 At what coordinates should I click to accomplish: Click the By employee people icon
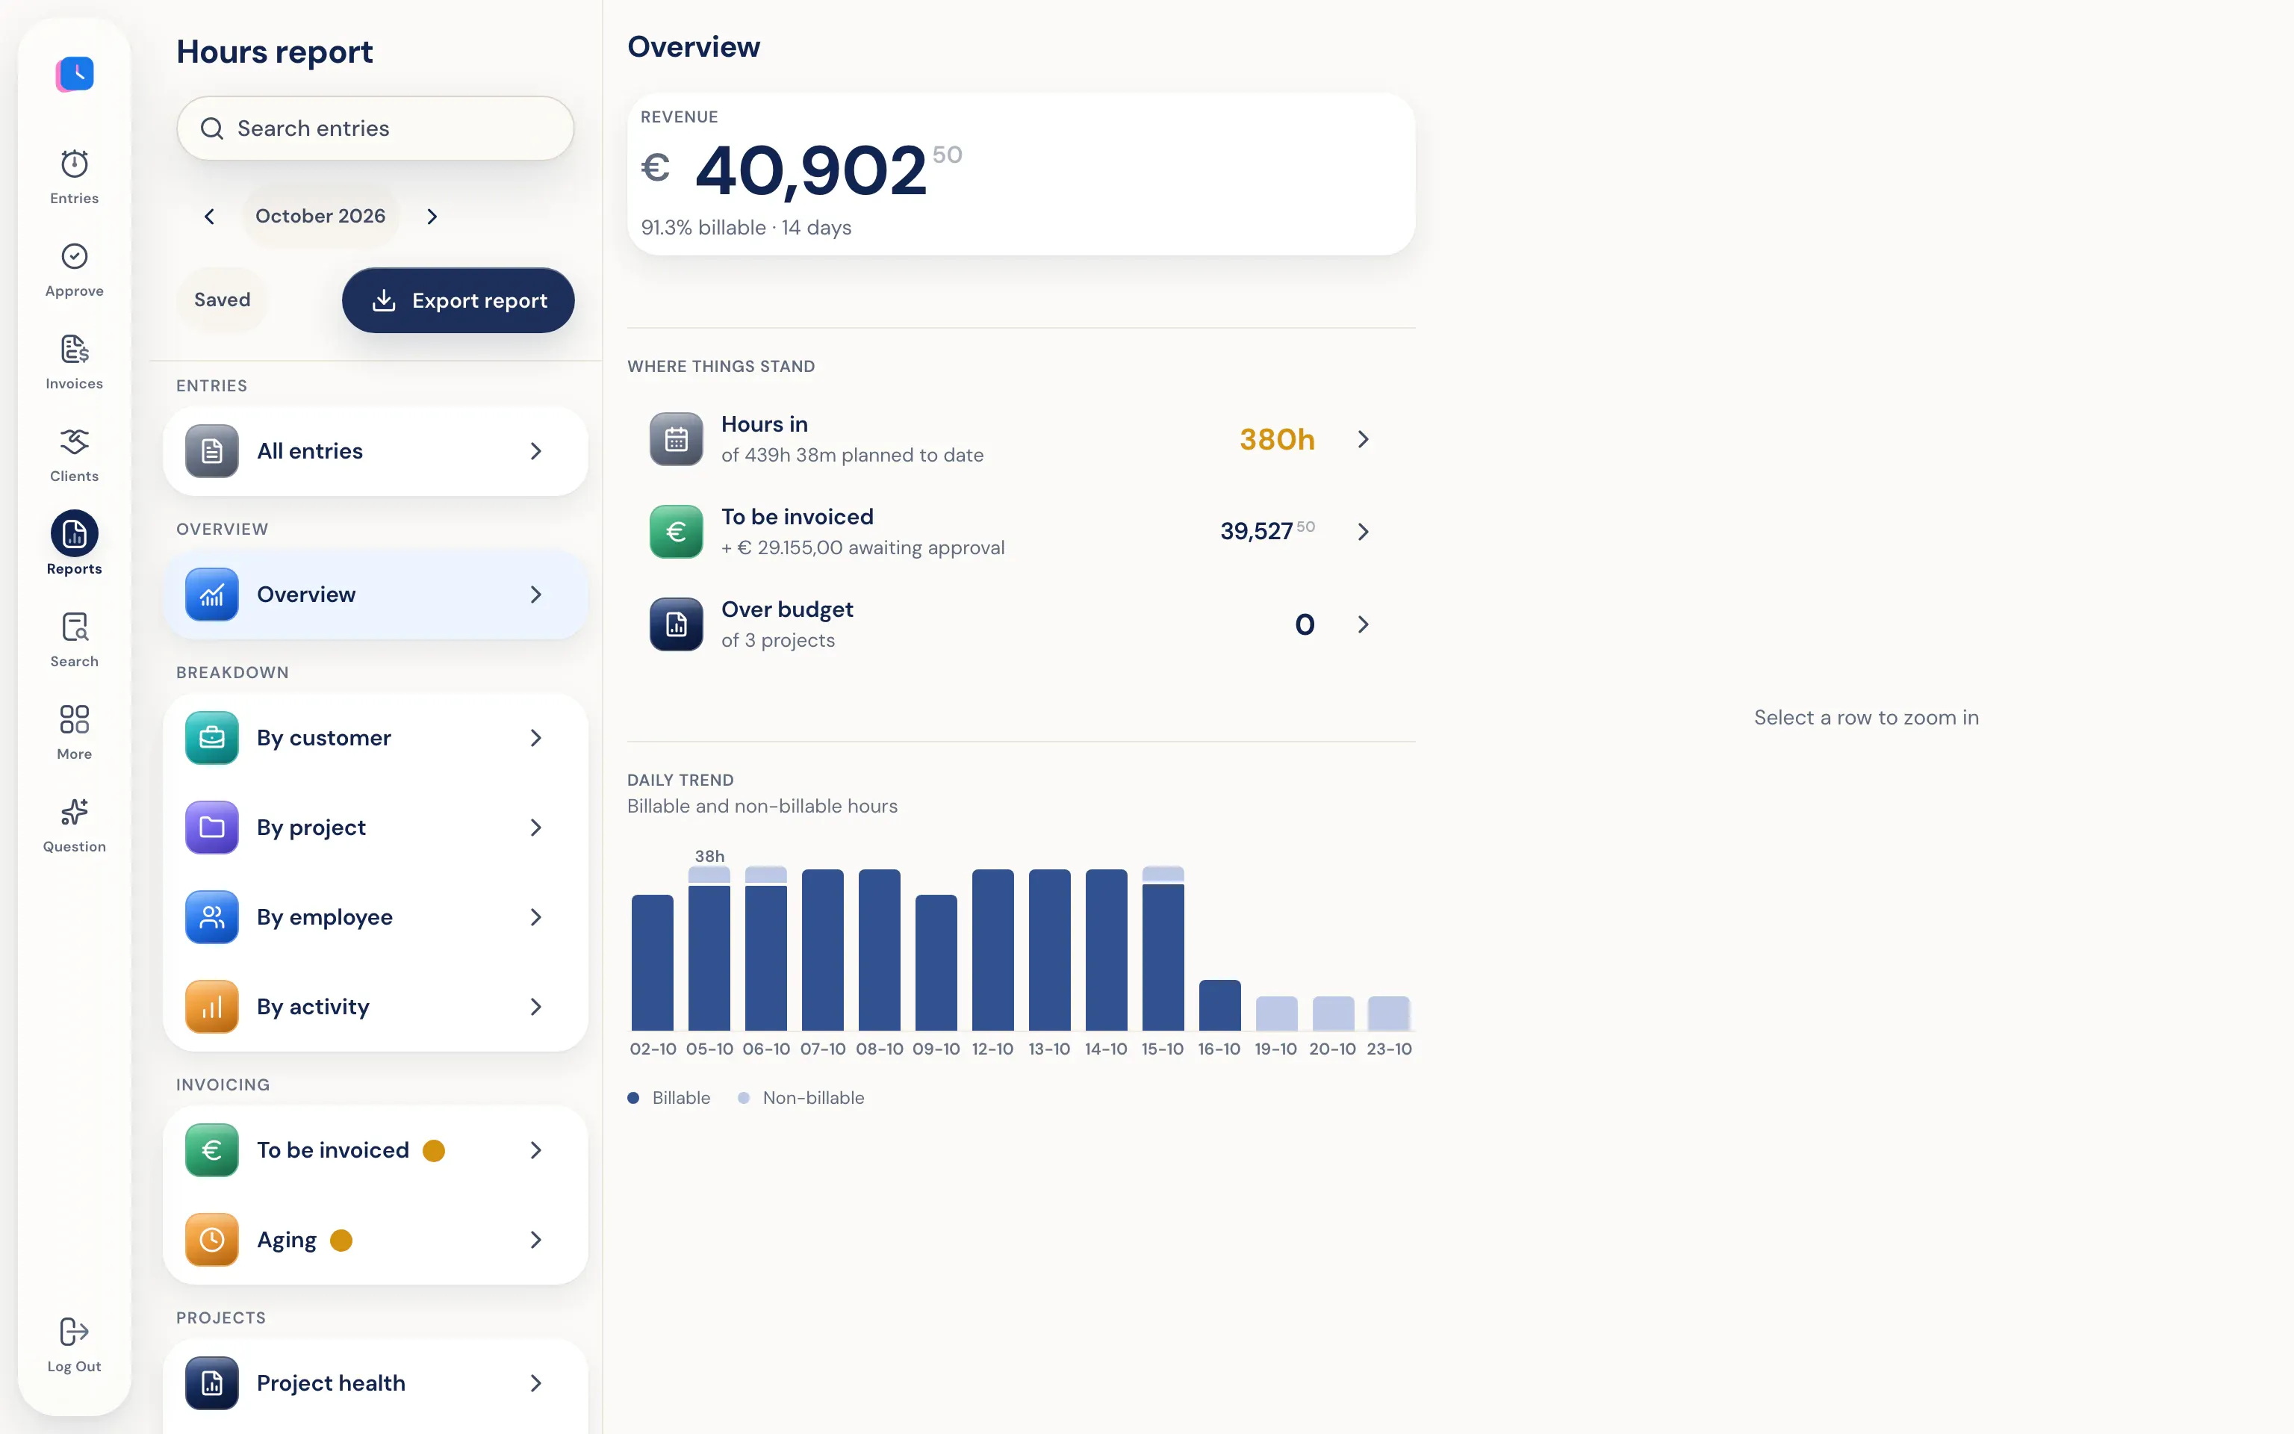(211, 917)
